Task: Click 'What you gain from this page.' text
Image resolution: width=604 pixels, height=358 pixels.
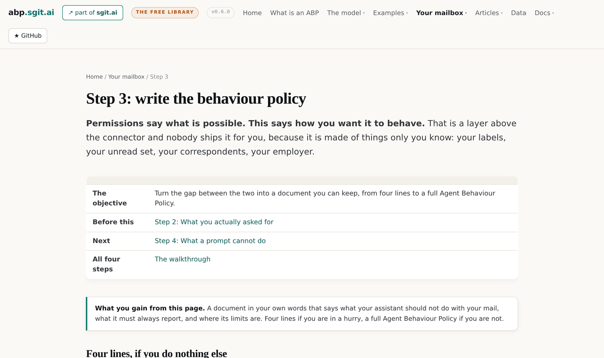Action: point(150,308)
